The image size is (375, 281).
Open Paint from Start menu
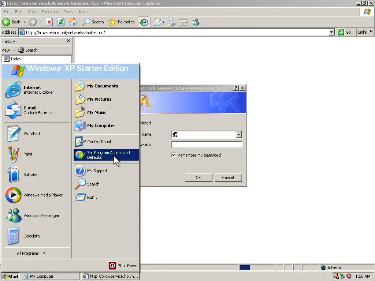coord(36,154)
